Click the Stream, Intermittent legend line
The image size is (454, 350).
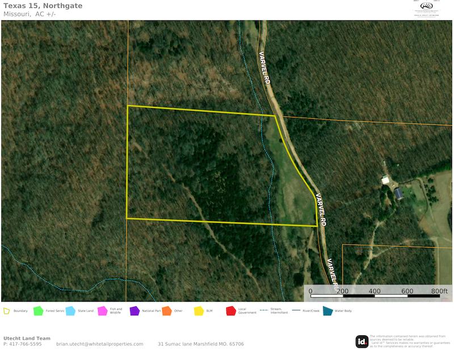(264, 311)
